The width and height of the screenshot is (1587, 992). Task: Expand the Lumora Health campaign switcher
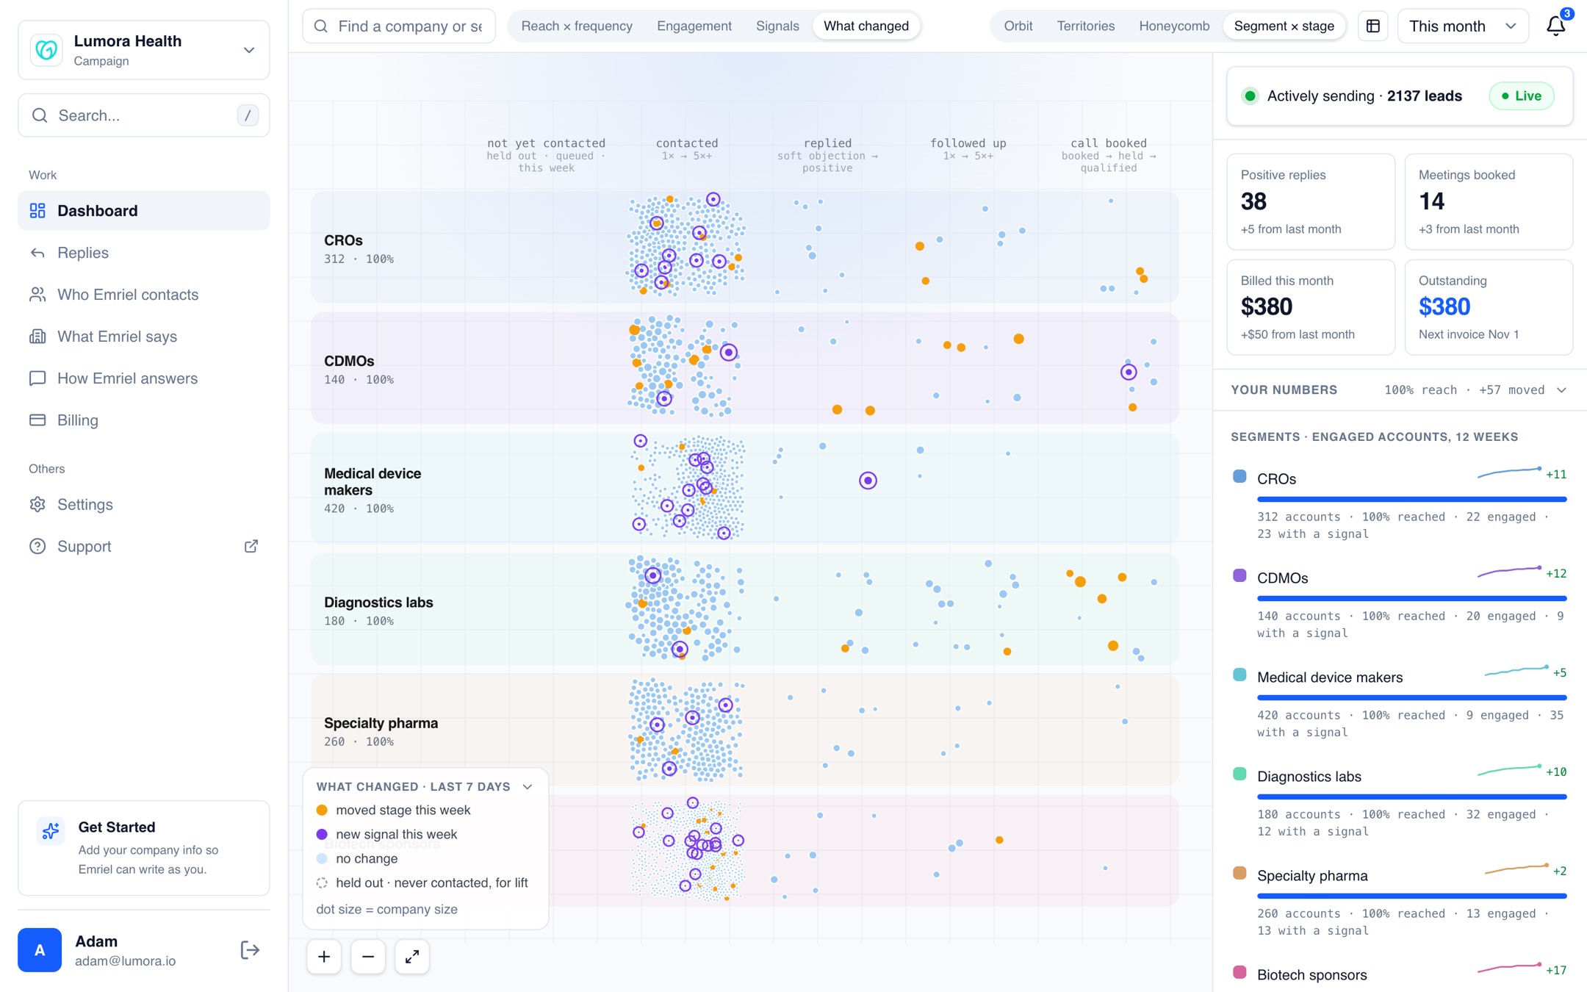pyautogui.click(x=249, y=50)
